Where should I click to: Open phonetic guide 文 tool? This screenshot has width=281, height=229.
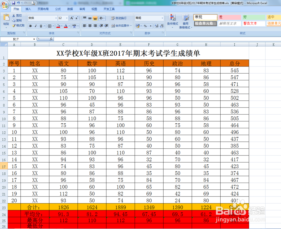pyautogui.click(x=74, y=26)
